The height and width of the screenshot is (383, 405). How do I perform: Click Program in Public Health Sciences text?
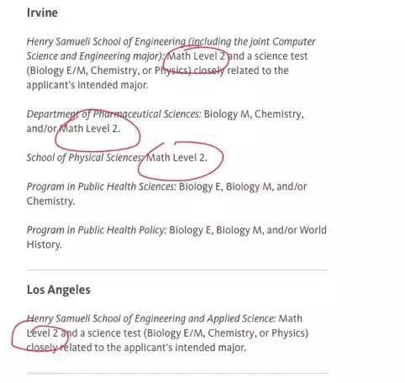point(102,186)
